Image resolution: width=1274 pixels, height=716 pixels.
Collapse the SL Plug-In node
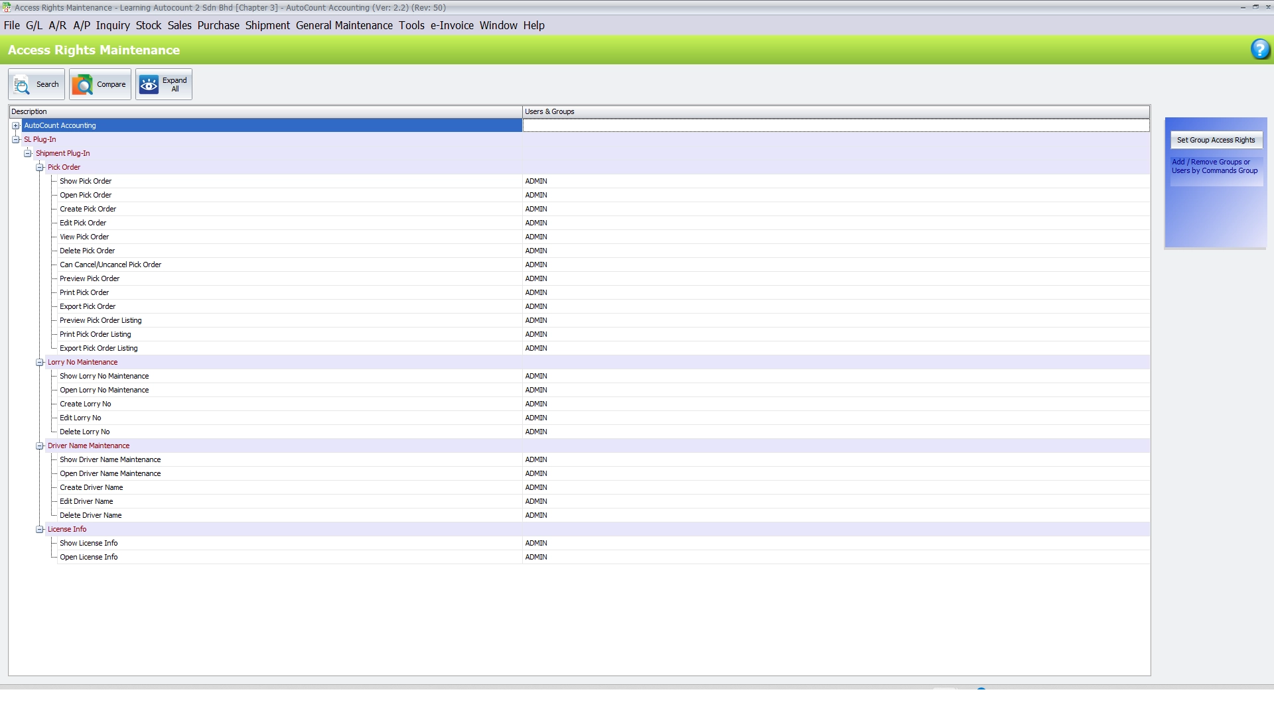click(x=16, y=139)
